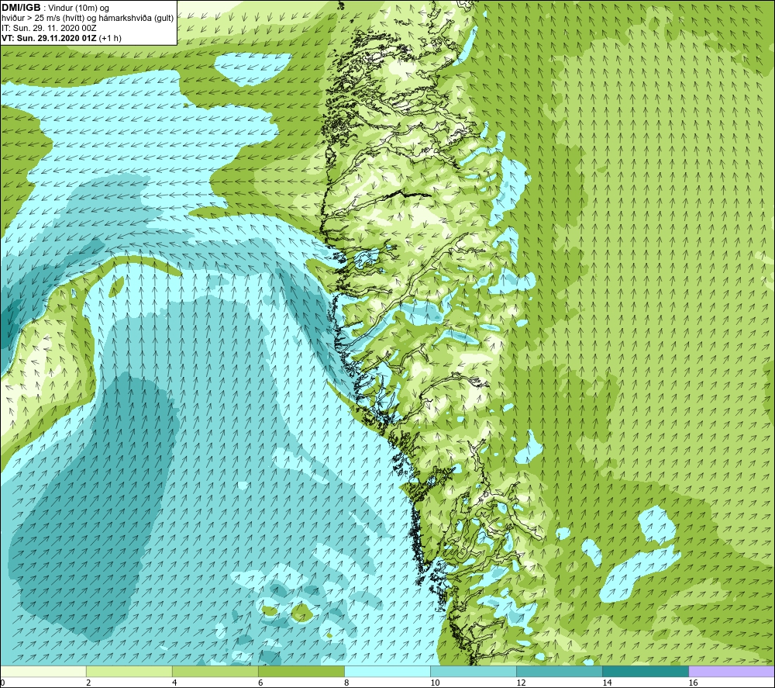
Task: Click the scale label "8"
Action: [x=346, y=683]
